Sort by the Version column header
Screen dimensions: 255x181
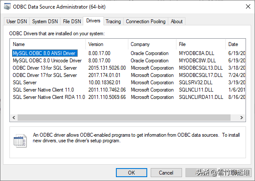point(107,44)
